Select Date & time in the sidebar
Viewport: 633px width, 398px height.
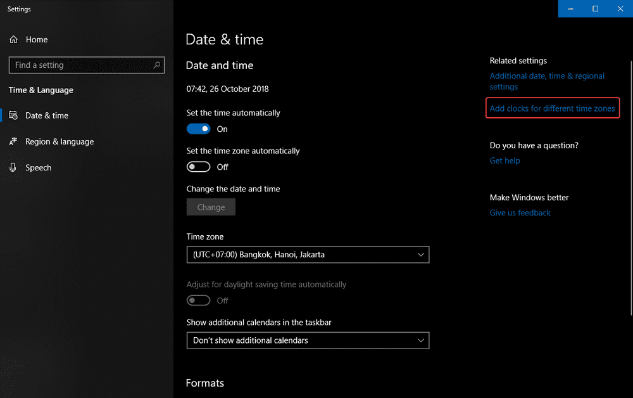click(x=47, y=115)
